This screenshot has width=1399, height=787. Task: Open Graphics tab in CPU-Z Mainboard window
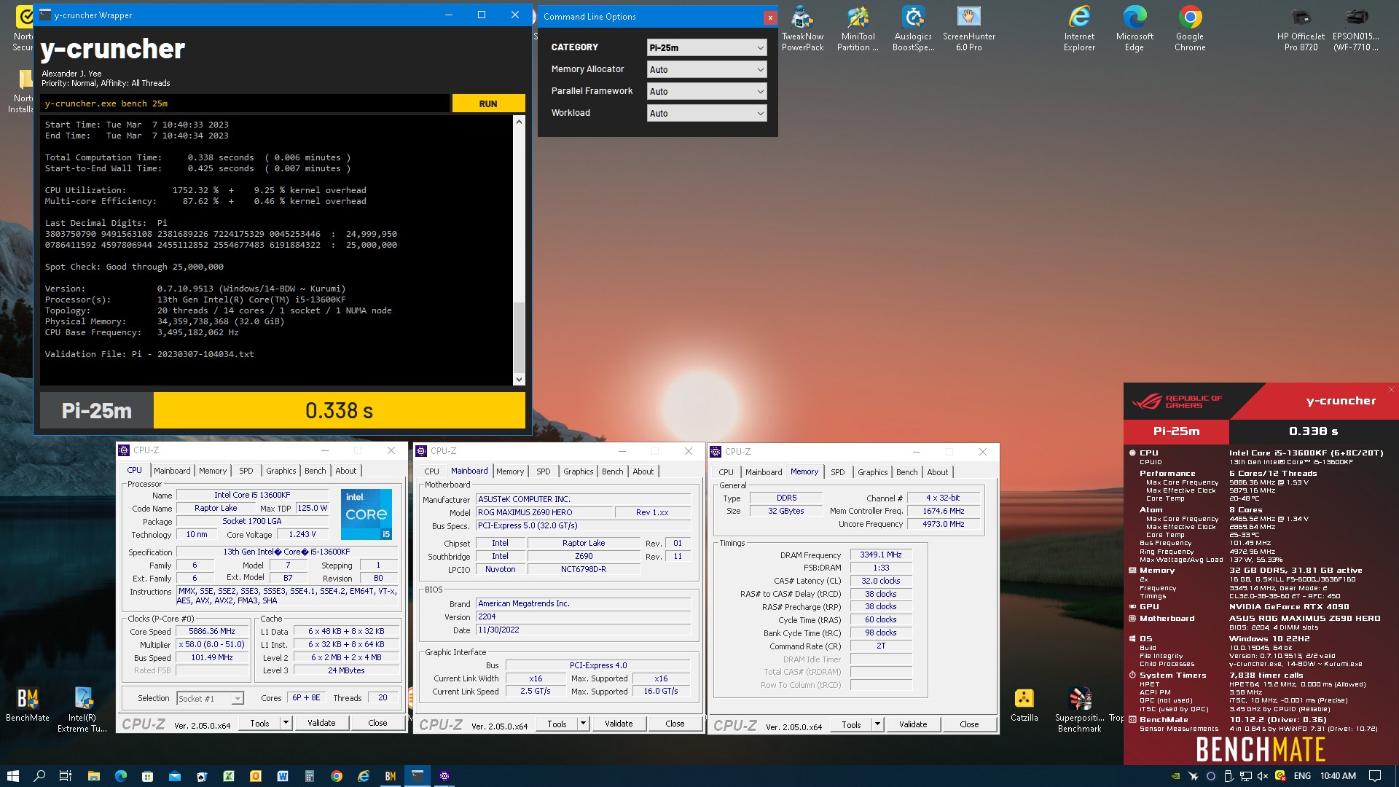pos(579,471)
